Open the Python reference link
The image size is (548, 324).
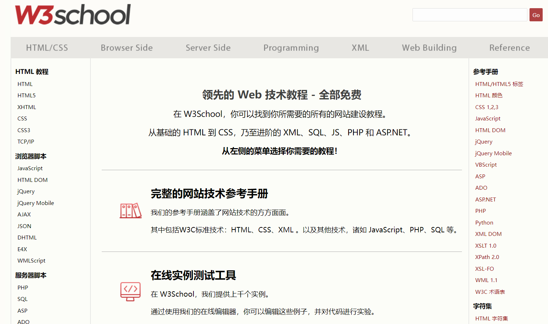[x=484, y=222]
